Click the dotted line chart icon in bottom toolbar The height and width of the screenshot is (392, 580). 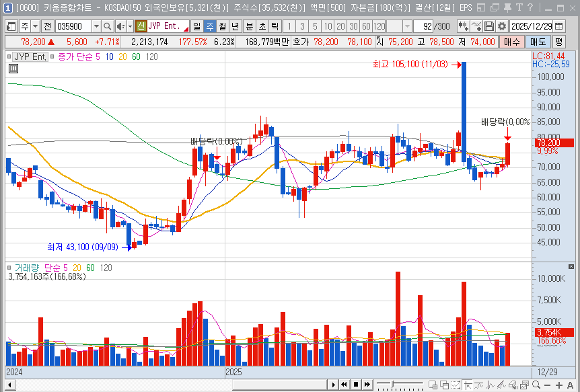pos(456,385)
